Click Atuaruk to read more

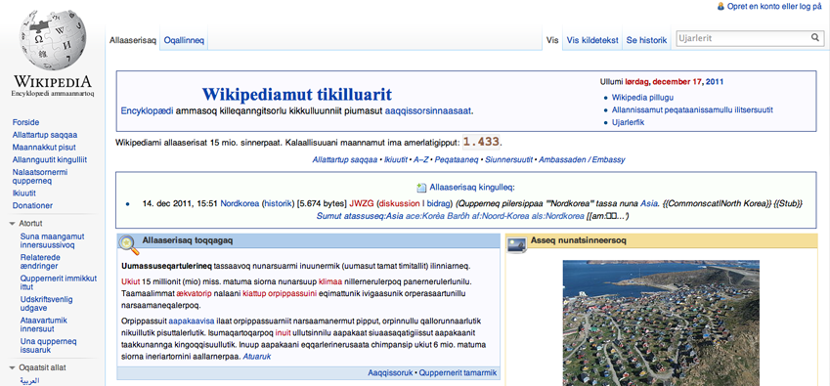[x=257, y=357]
